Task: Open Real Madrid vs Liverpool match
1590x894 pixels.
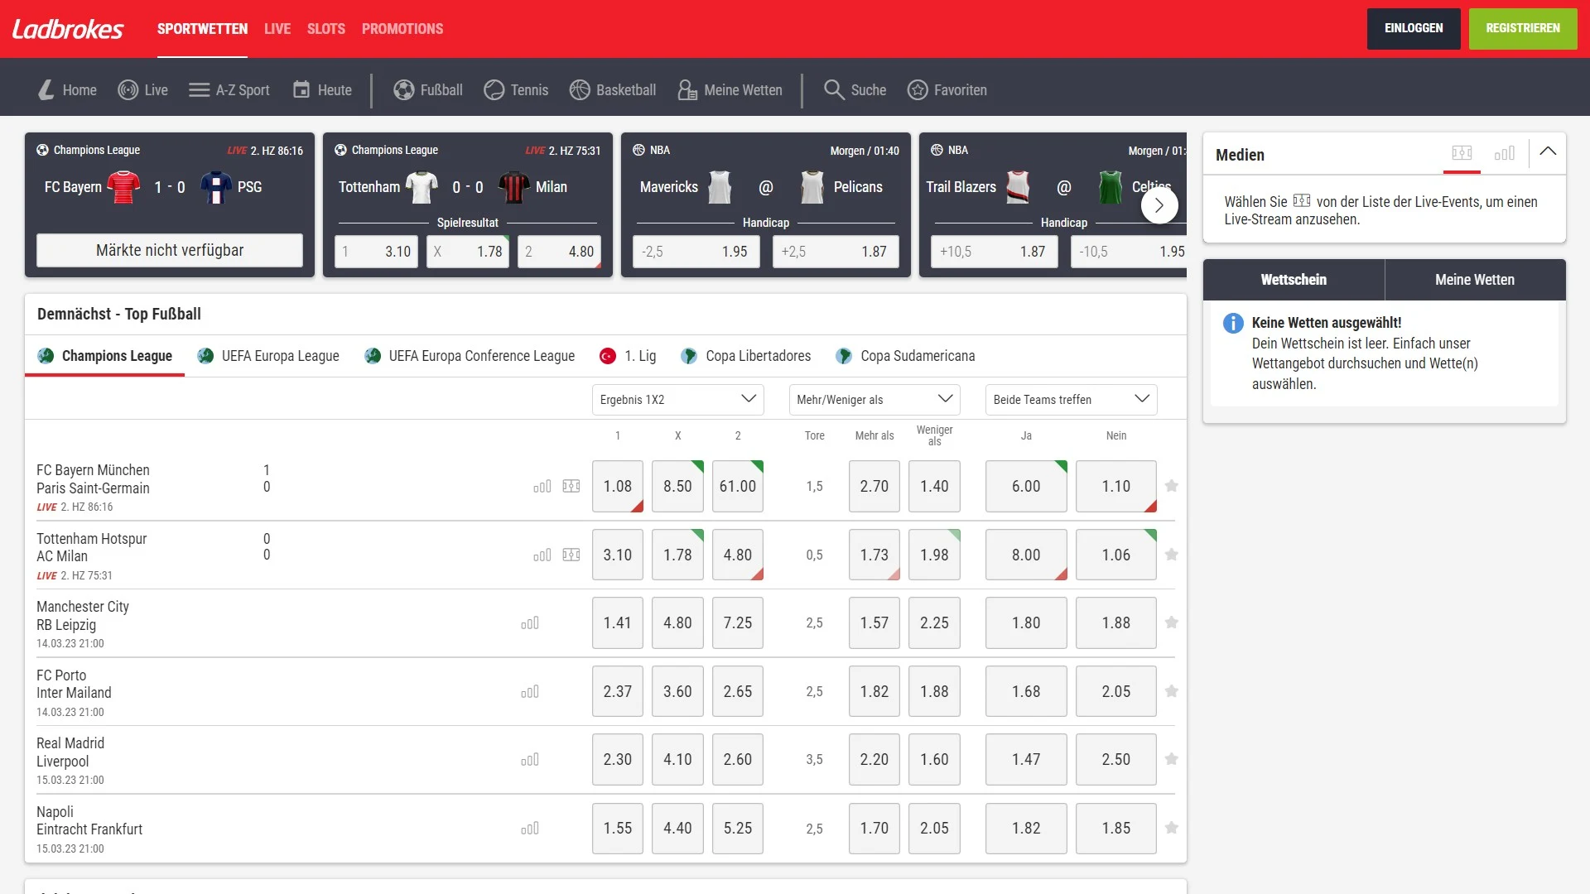Action: [70, 752]
